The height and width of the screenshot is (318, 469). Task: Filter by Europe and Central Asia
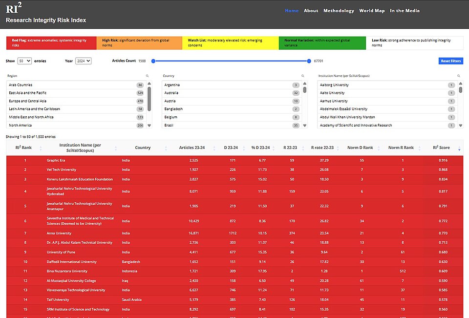click(76, 101)
